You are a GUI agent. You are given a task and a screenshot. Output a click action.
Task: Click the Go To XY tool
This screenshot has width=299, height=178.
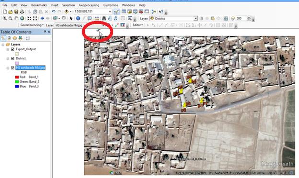pyautogui.click(x=115, y=19)
